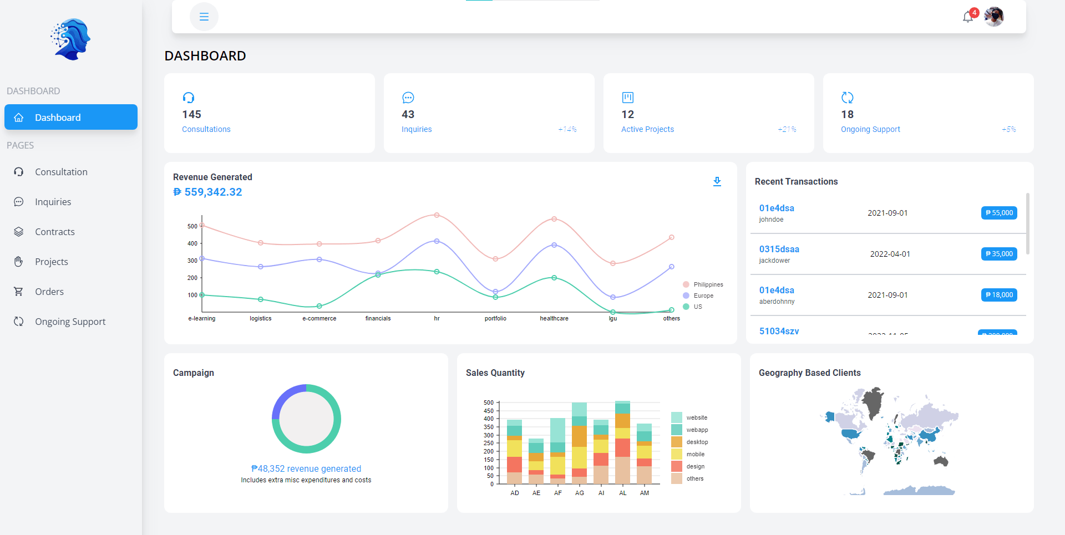Open the Projects page

tap(71, 262)
